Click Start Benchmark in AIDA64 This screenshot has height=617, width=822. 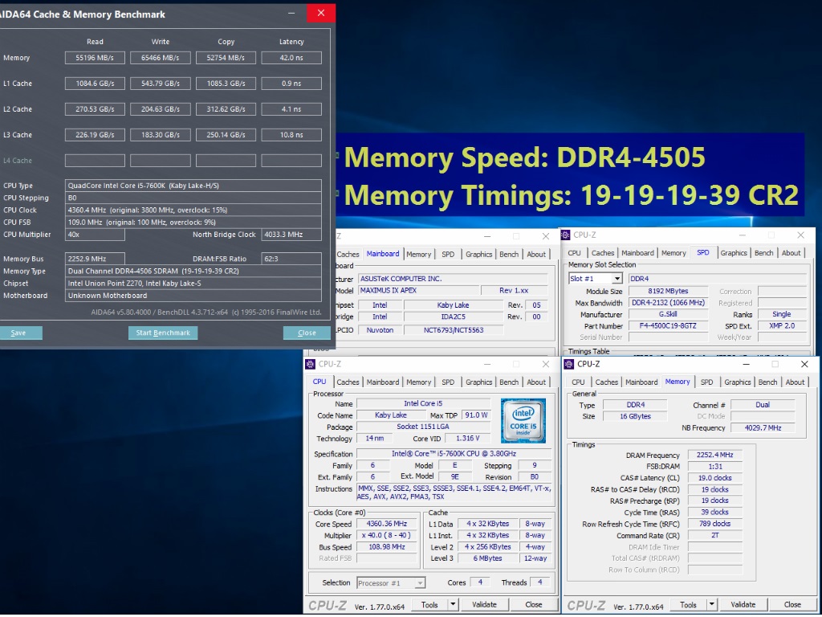163,333
